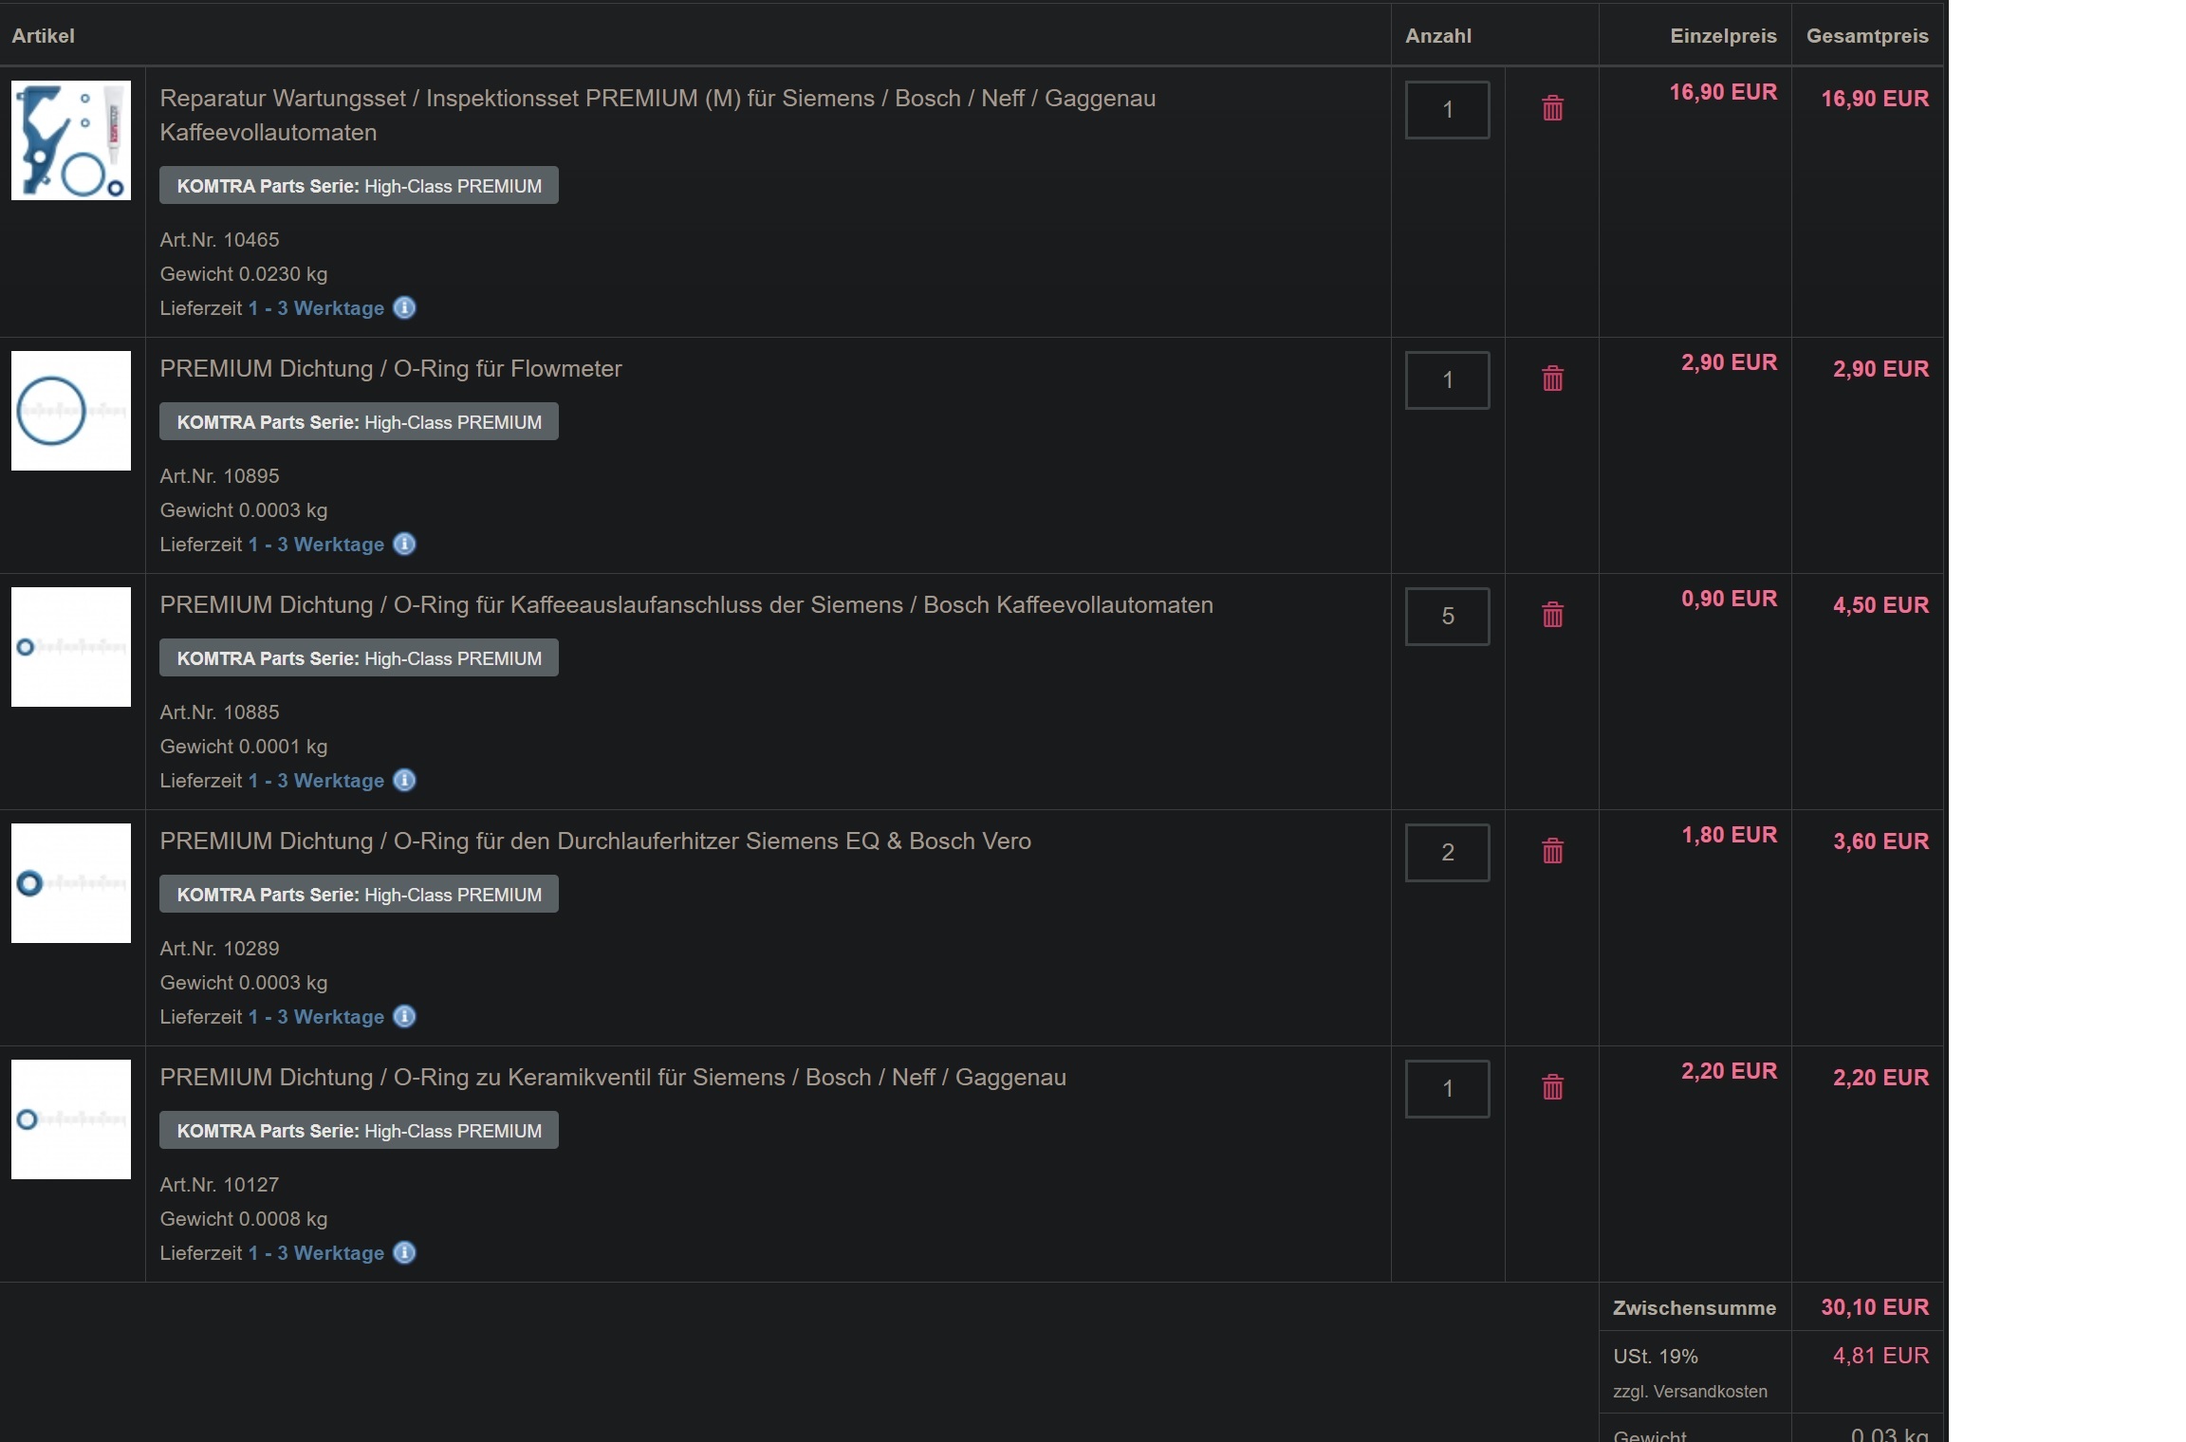The image size is (2186, 1442).
Task: Open PREMIUM Dichtung für Flowmeter product link
Action: pyautogui.click(x=391, y=368)
